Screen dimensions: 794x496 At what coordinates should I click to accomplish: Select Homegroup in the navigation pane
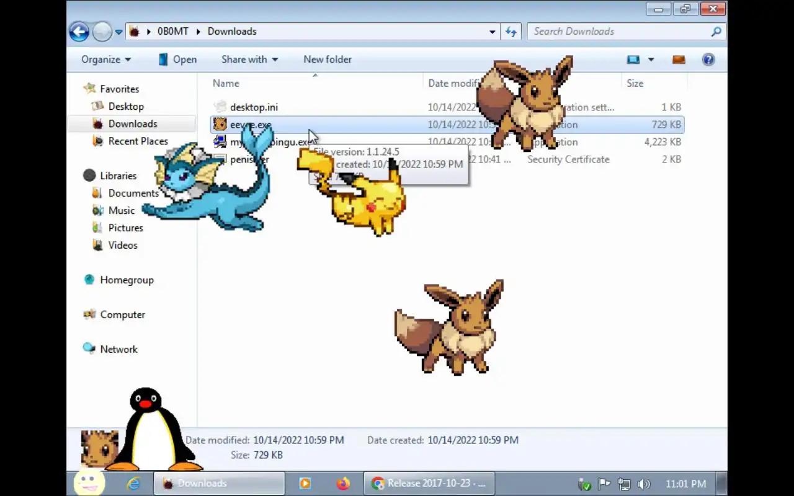tap(127, 280)
